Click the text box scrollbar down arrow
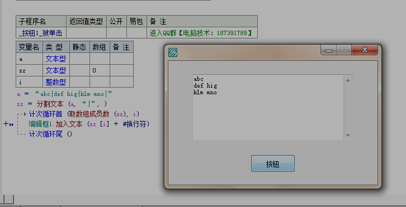This screenshot has height=207, width=406. tap(348, 136)
